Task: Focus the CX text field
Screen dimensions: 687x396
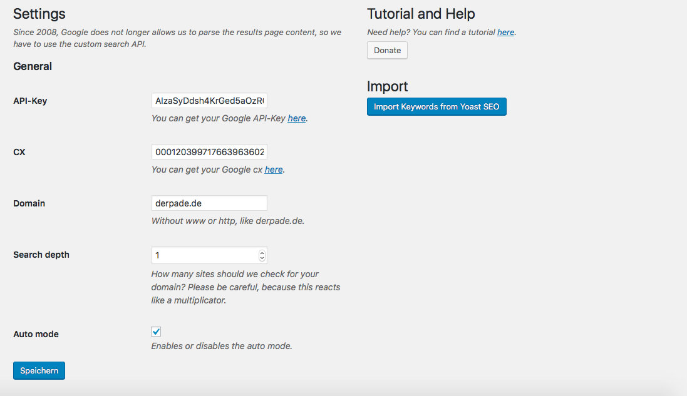Action: 209,152
